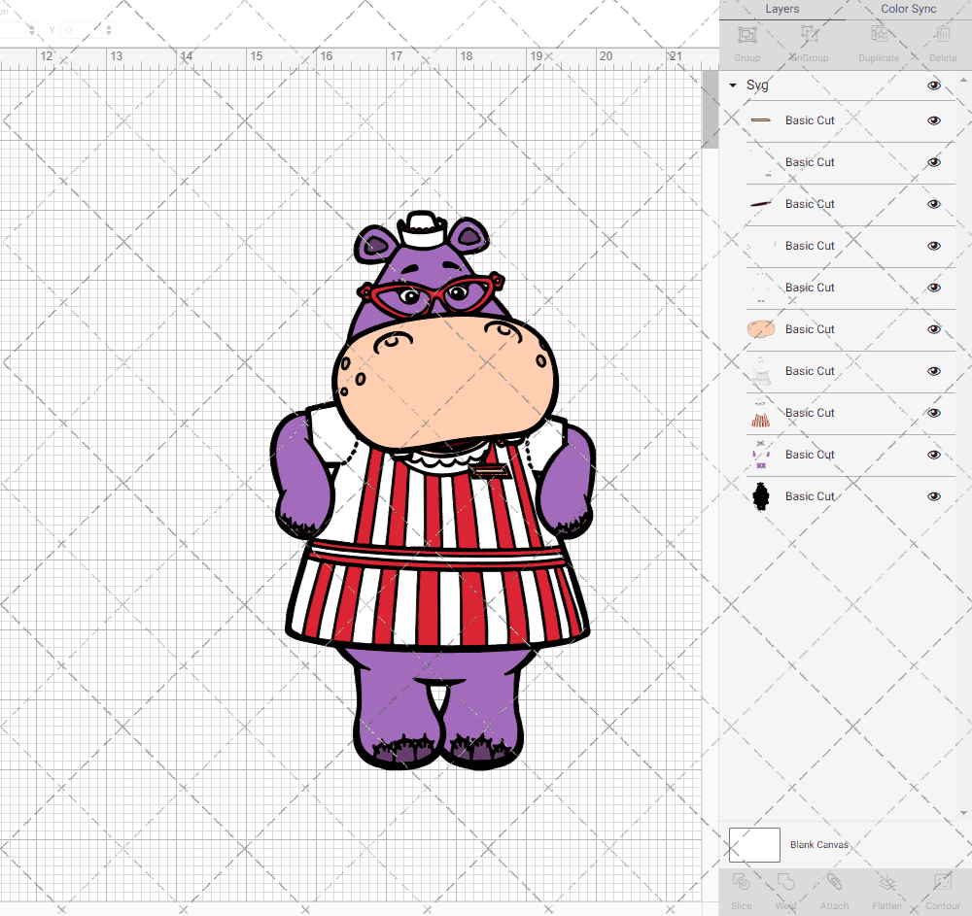This screenshot has height=916, width=972.
Task: Hide the purple pieces Basic Cut layer
Action: click(933, 455)
